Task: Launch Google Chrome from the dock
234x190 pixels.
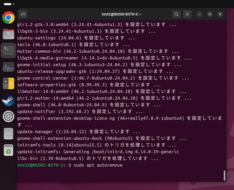Action: tap(8, 18)
